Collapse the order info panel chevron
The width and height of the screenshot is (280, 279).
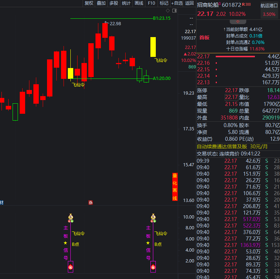(x=238, y=22)
